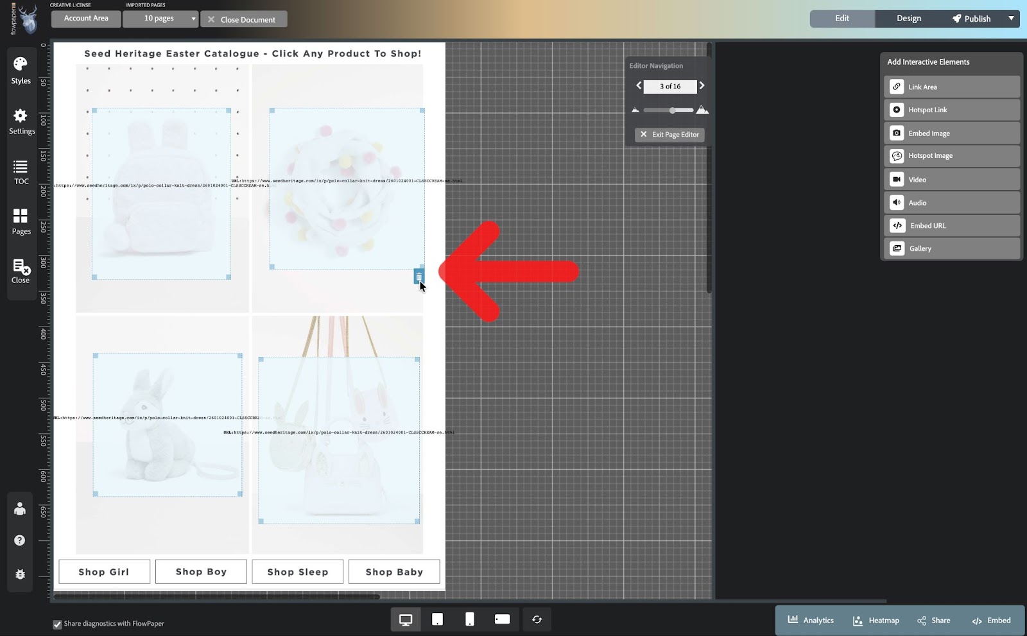This screenshot has height=636, width=1027.
Task: Open Analytics from the bottom bar
Action: pos(809,620)
